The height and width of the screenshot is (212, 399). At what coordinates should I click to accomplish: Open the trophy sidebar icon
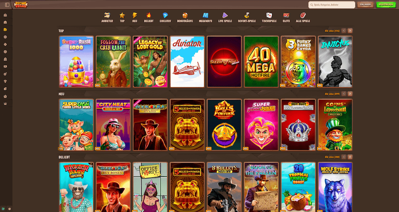coord(5,82)
